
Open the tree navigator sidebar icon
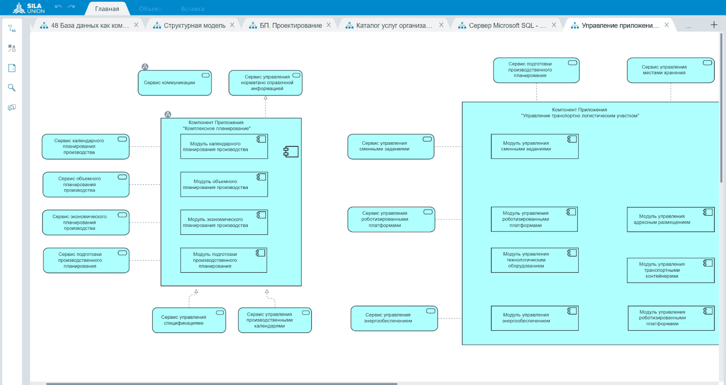tap(12, 29)
